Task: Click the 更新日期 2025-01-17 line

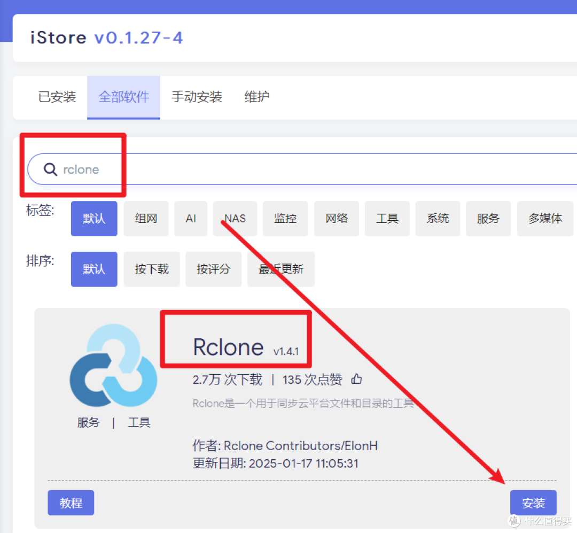Action: pos(276,463)
